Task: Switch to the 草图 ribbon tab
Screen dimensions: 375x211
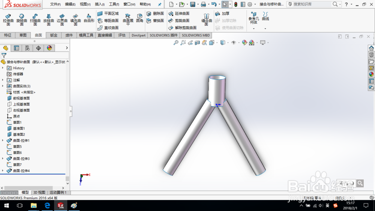Action: tap(23, 35)
